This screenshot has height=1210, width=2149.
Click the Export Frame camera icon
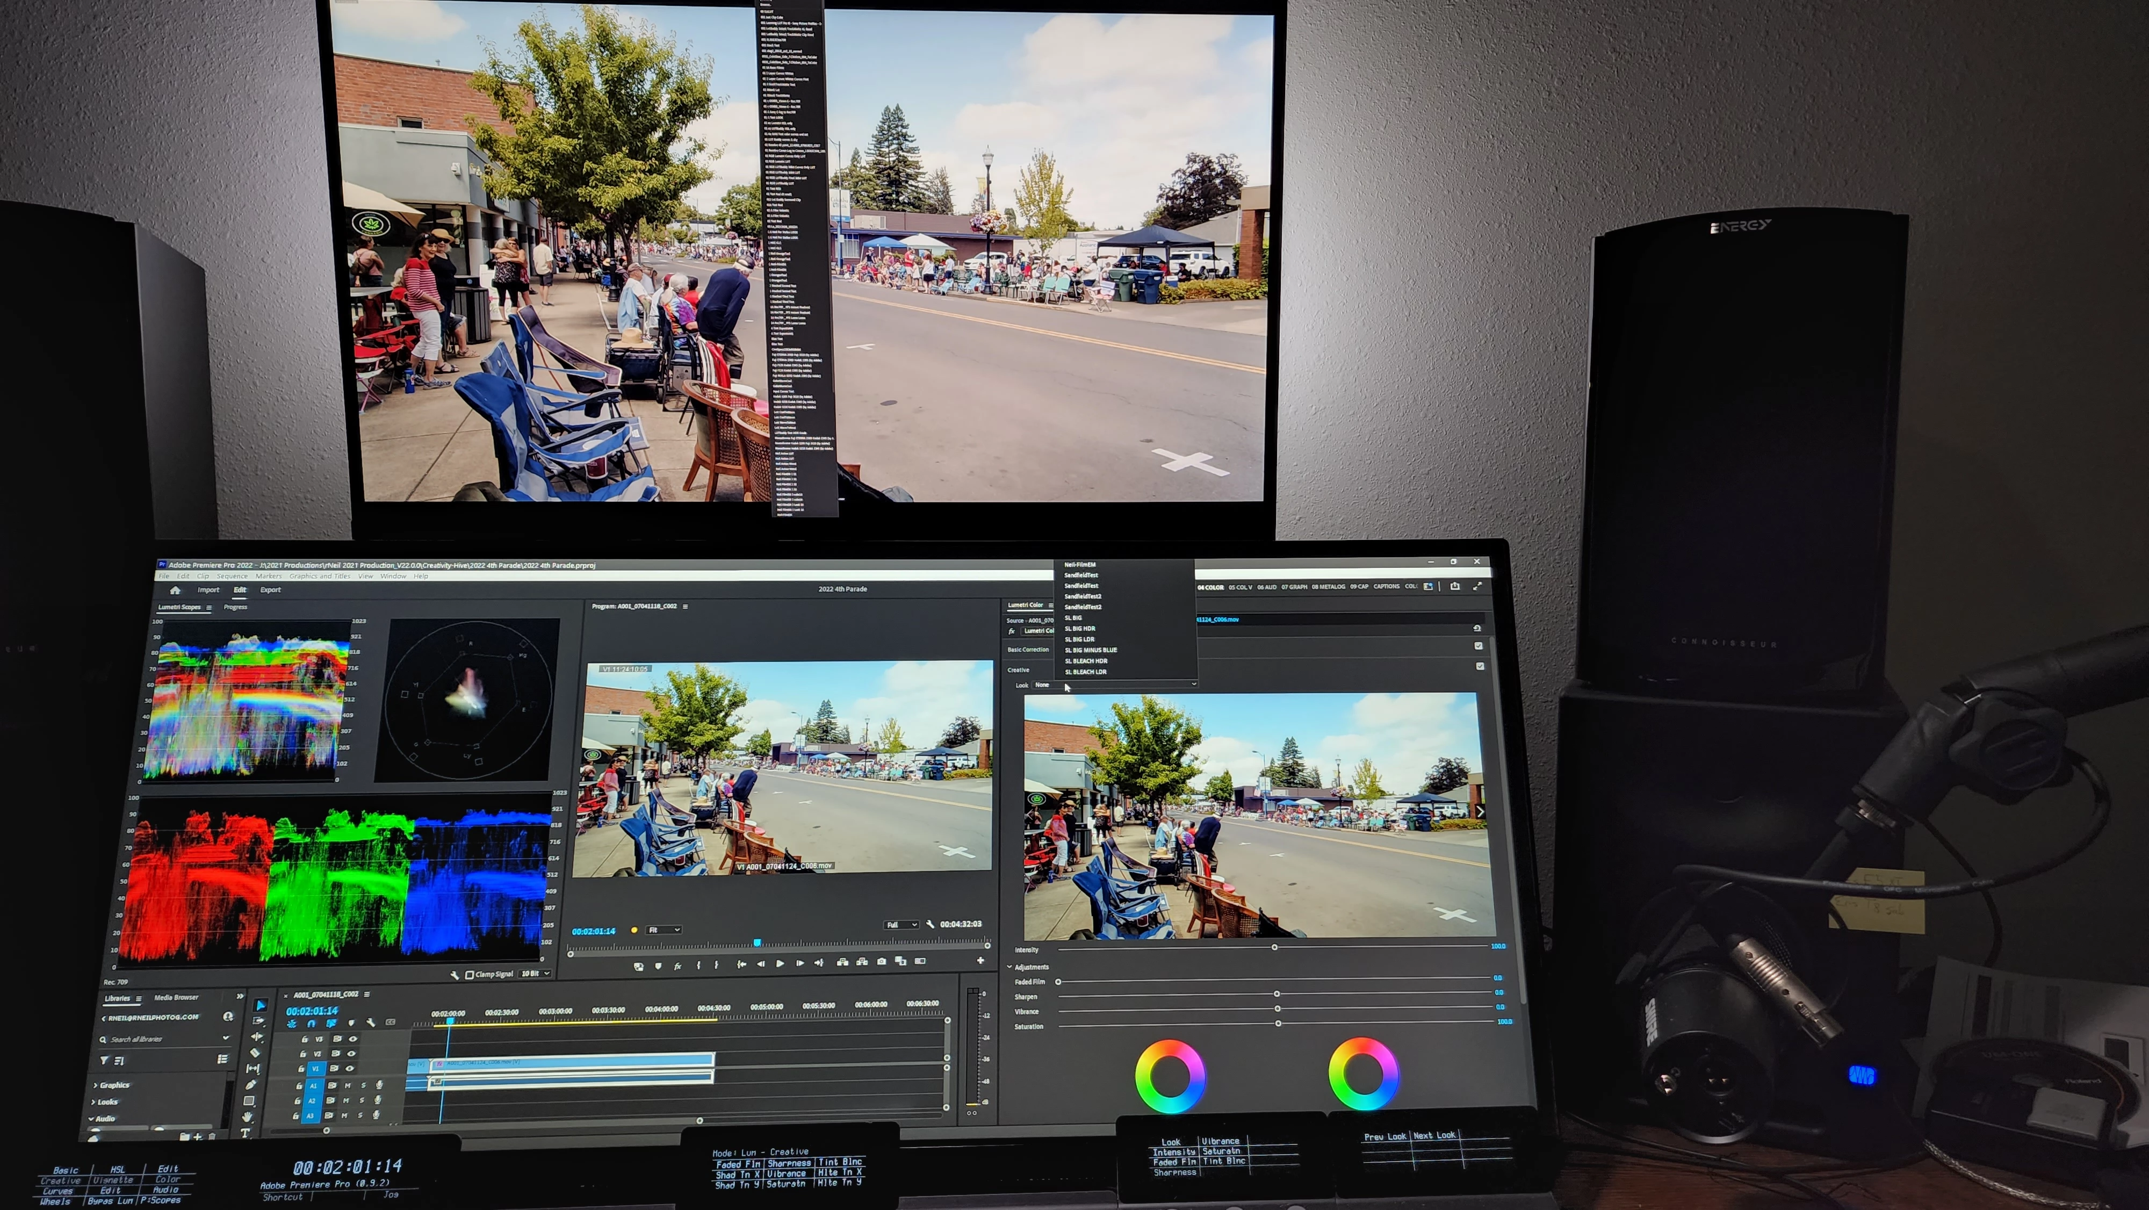point(882,962)
